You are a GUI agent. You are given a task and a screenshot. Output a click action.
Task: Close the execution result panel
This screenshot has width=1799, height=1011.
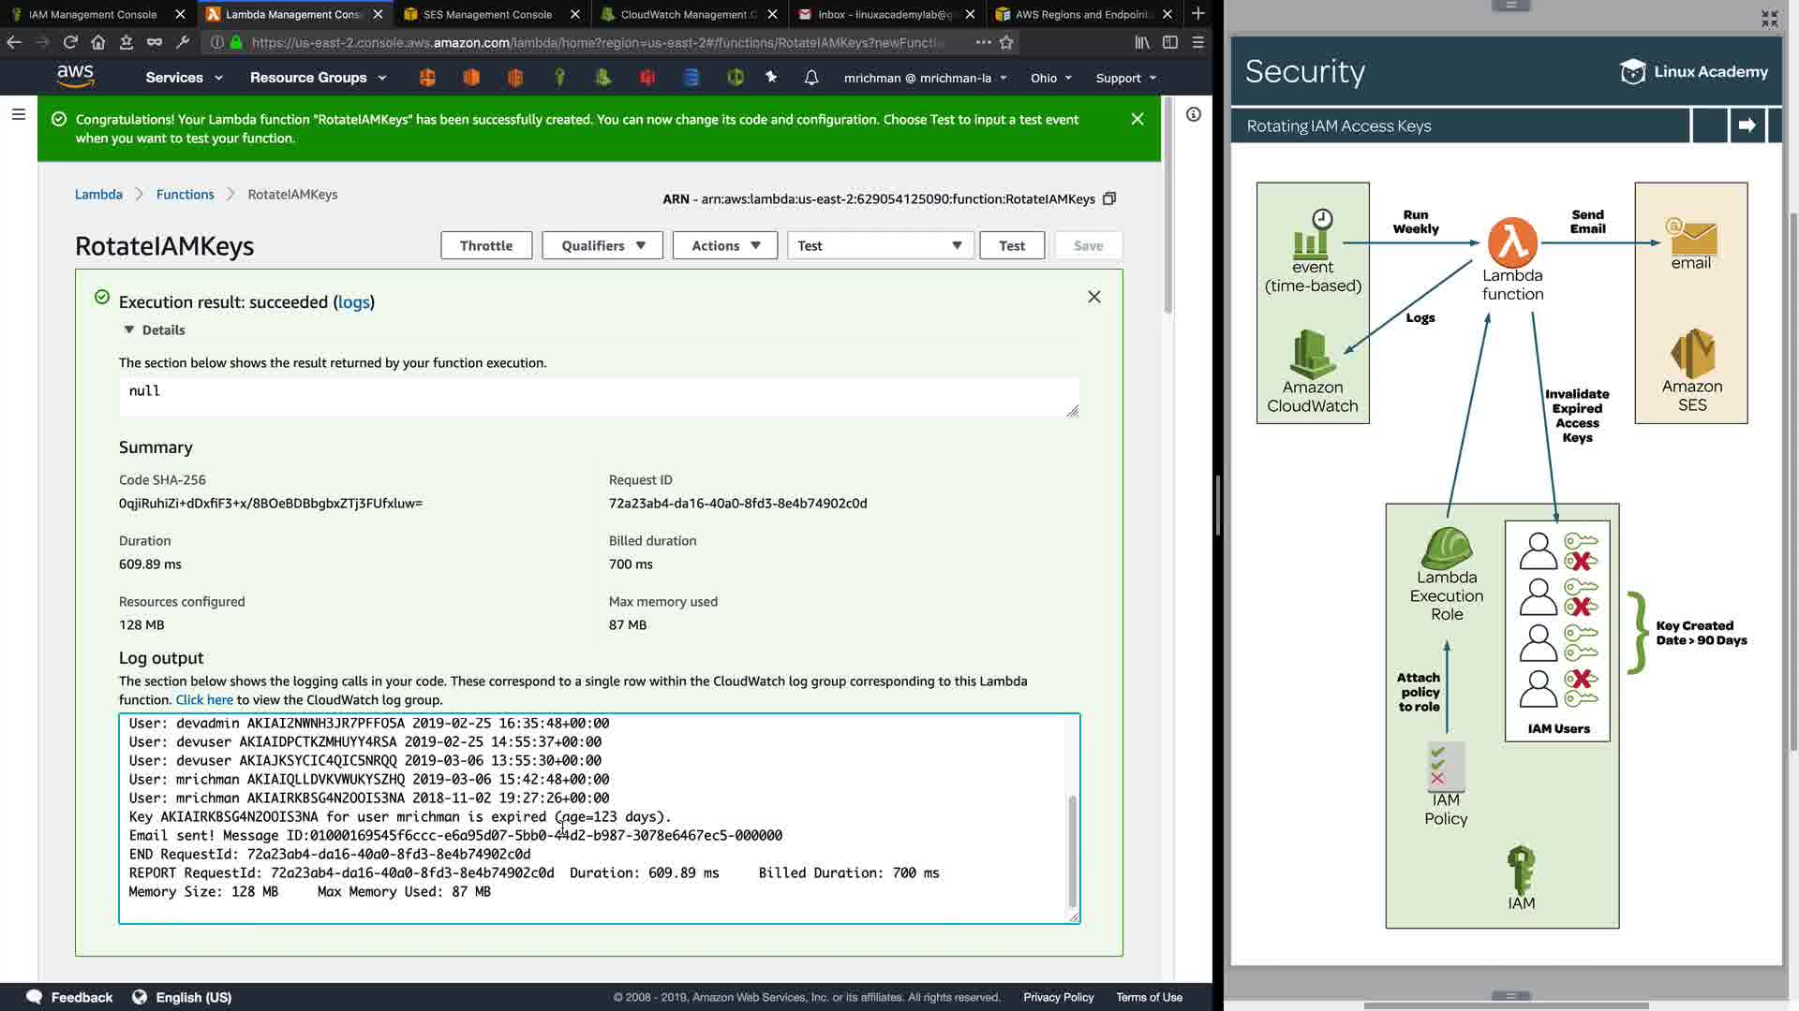coord(1093,297)
